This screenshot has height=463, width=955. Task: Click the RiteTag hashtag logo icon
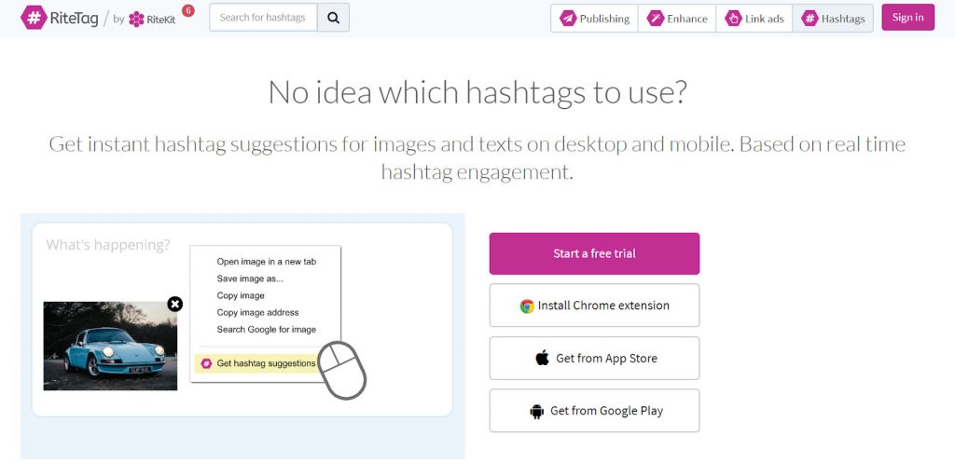click(x=34, y=18)
